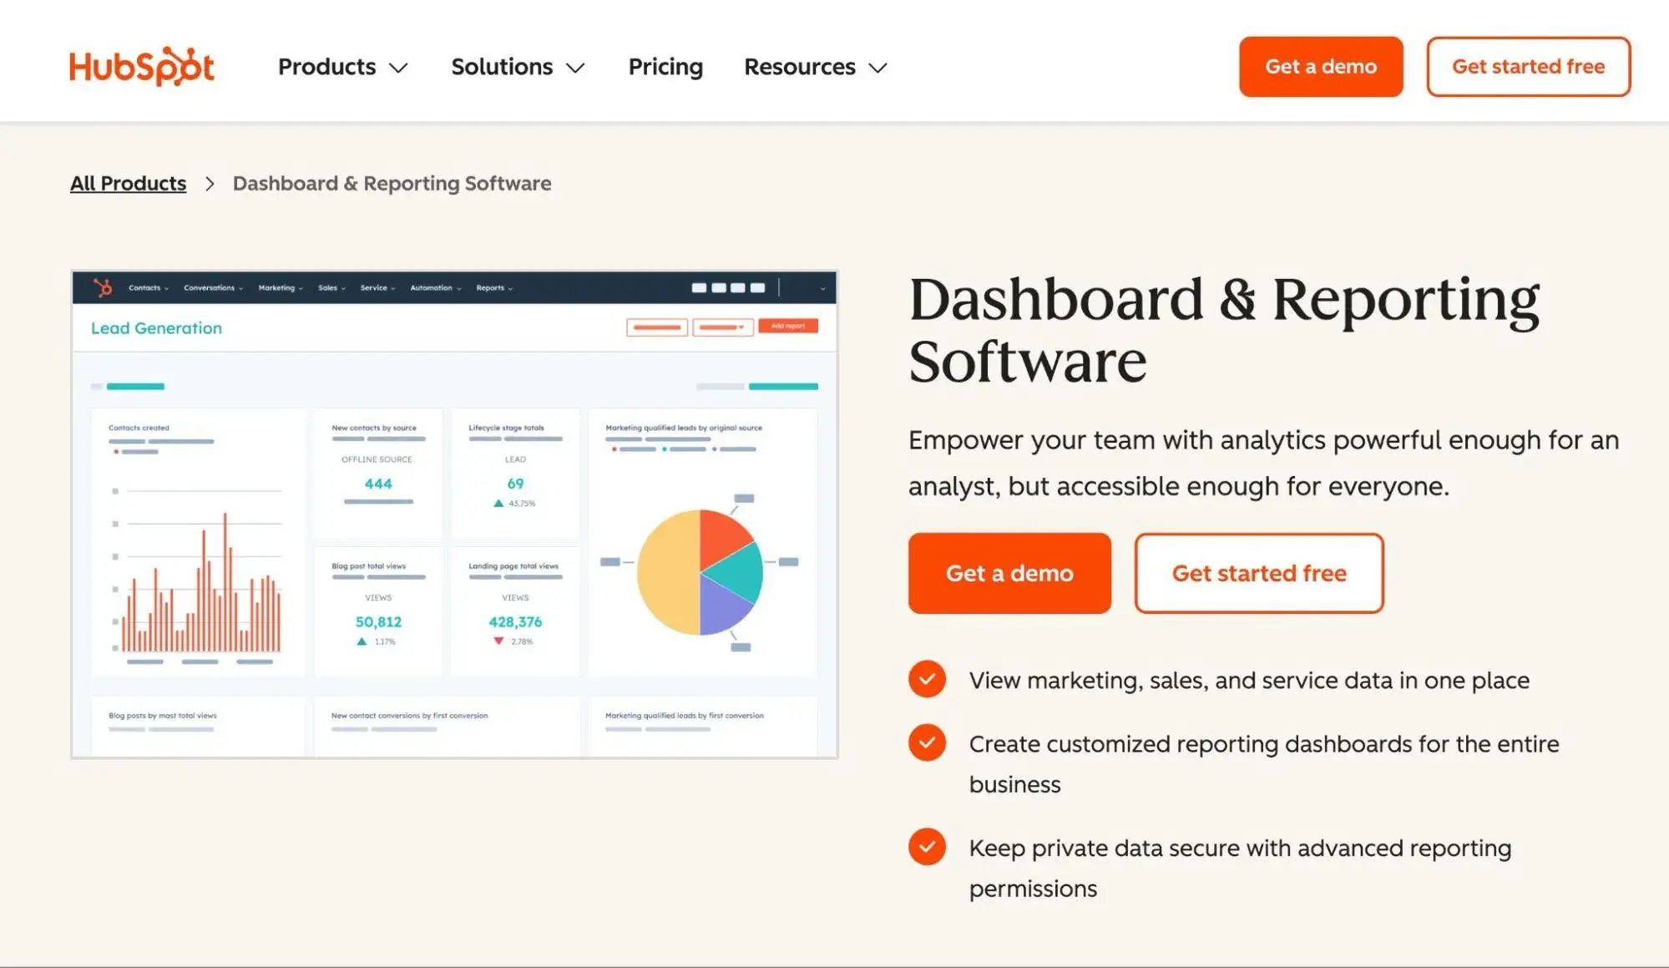This screenshot has height=968, width=1669.
Task: Open account dropdown arrow in screenshot navbar
Action: pyautogui.click(x=822, y=288)
